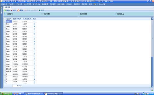Click the yellow arrow icon in menu bar
The image size is (154, 95).
(x=95, y=4)
